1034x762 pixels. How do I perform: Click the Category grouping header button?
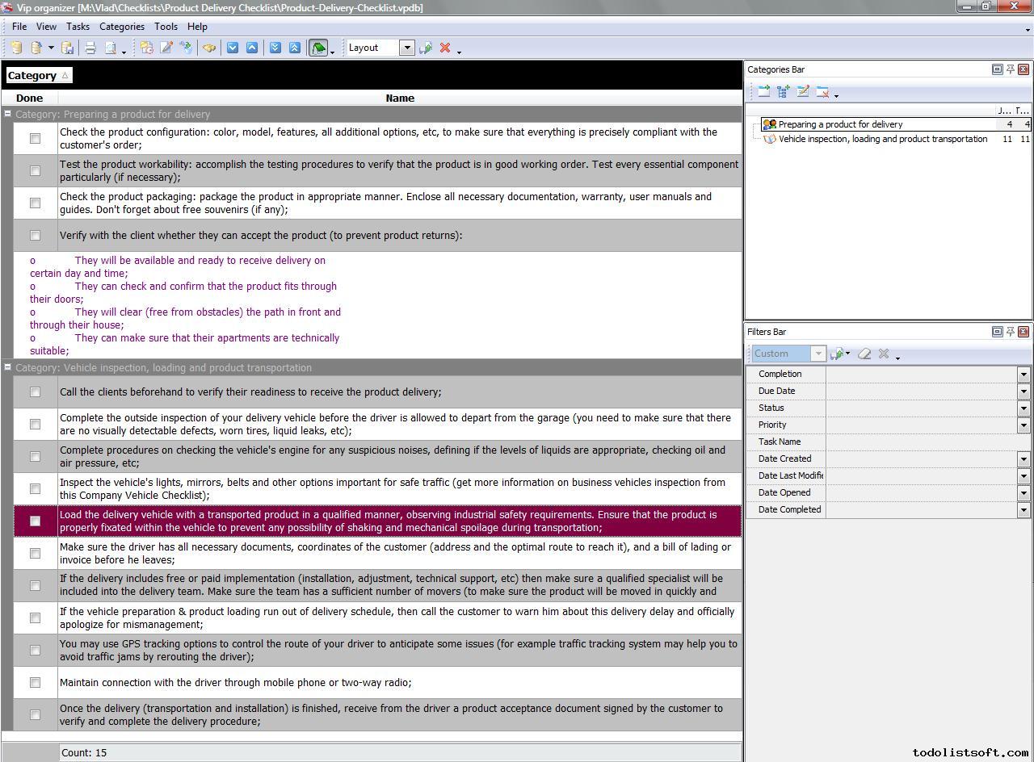point(38,76)
